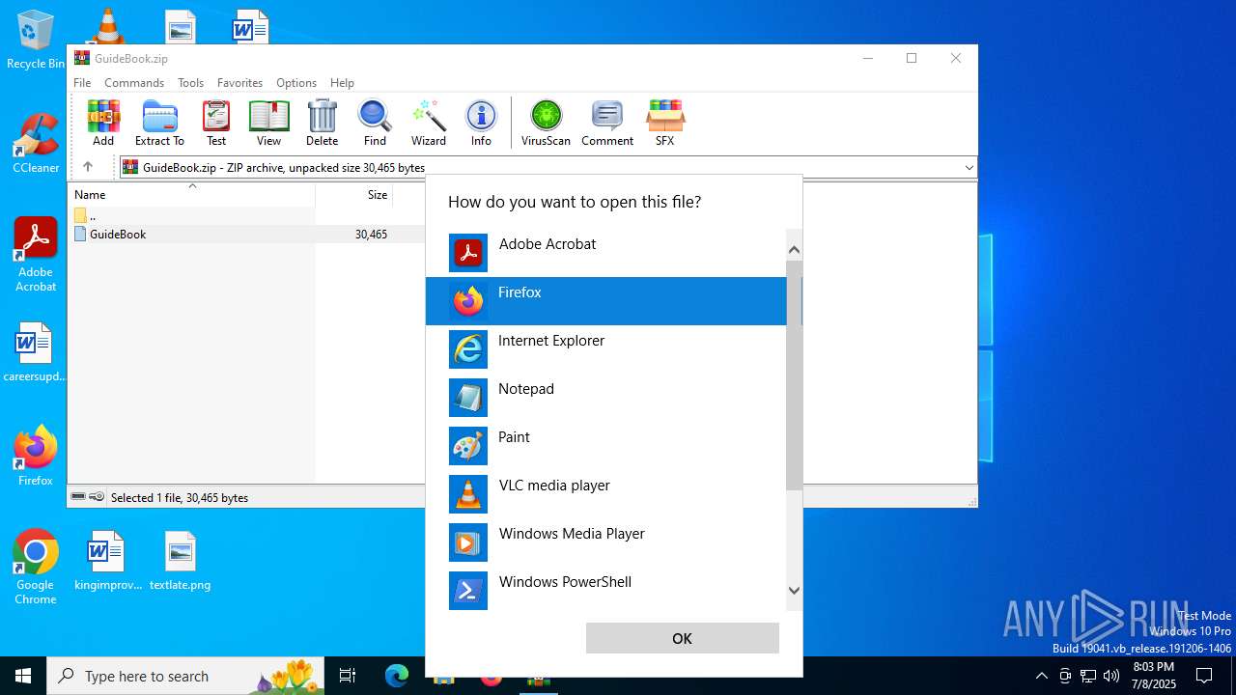Open the File menu in WinRAR

[82, 83]
